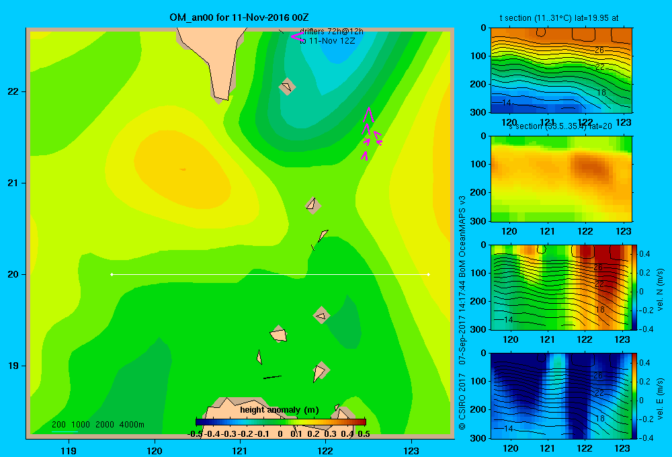Click the west endpoint of the white section line
This screenshot has width=672, height=457.
point(112,274)
